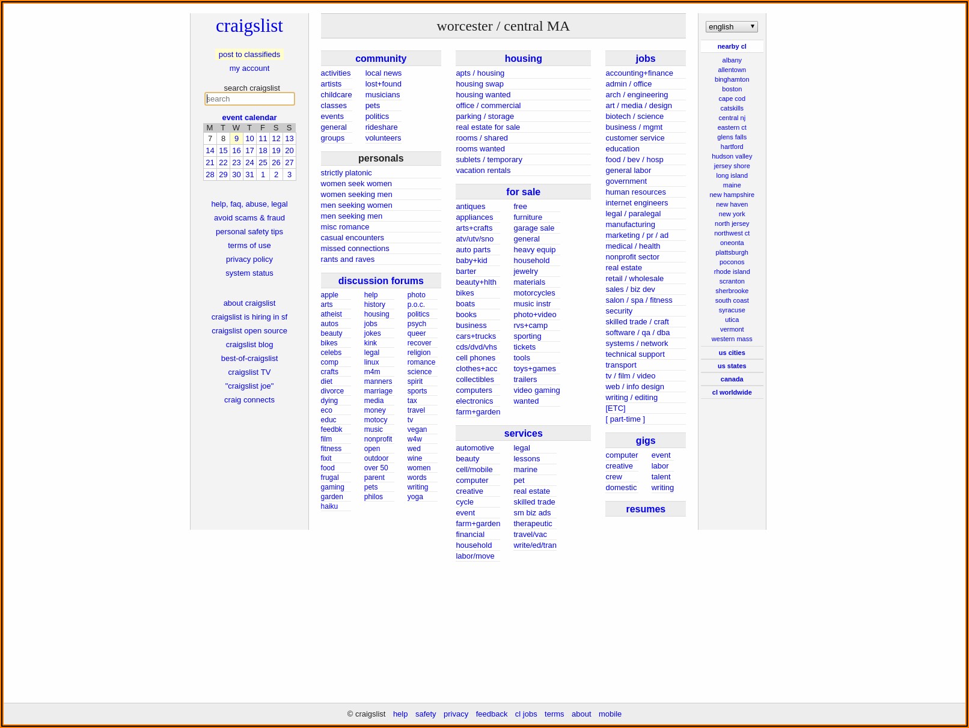
Task: Go to western mass craigslist
Action: point(732,339)
